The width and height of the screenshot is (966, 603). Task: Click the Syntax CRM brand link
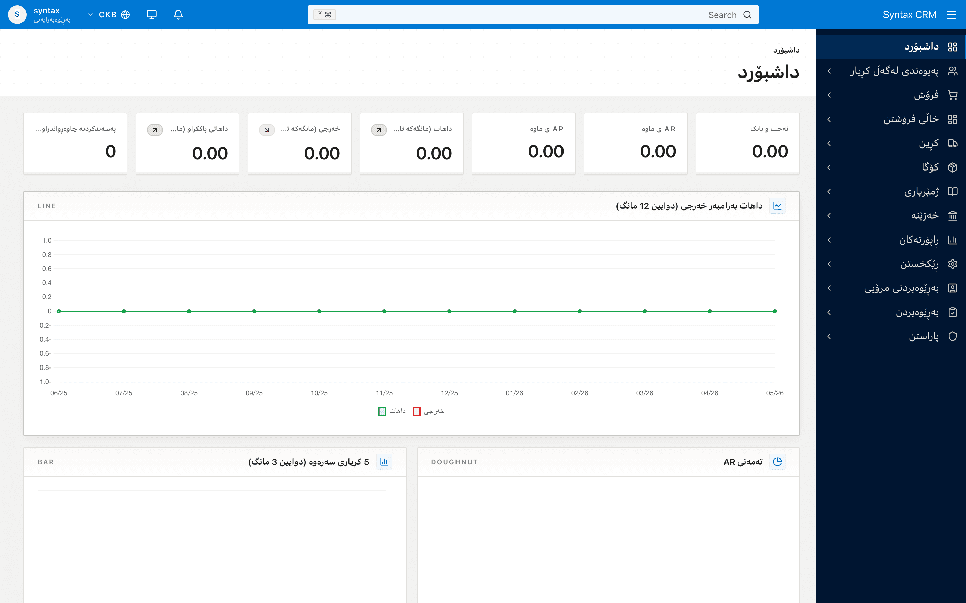tap(909, 15)
